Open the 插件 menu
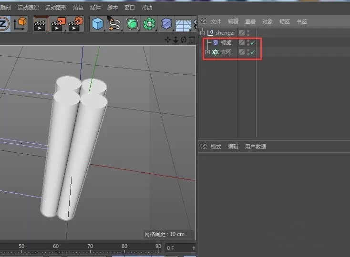This screenshot has height=257, width=350. 95,8
